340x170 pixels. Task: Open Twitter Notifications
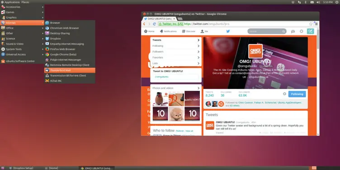tap(168, 31)
